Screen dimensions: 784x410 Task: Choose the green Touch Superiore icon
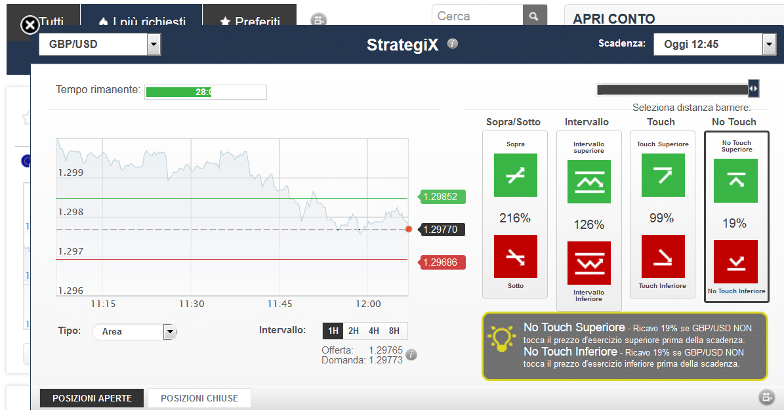662,175
